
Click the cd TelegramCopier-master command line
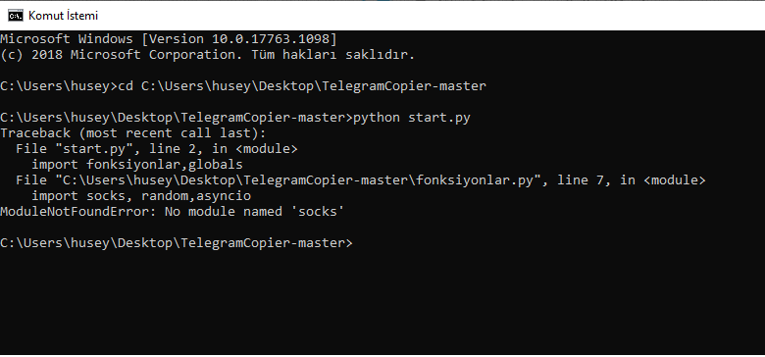[x=243, y=86]
